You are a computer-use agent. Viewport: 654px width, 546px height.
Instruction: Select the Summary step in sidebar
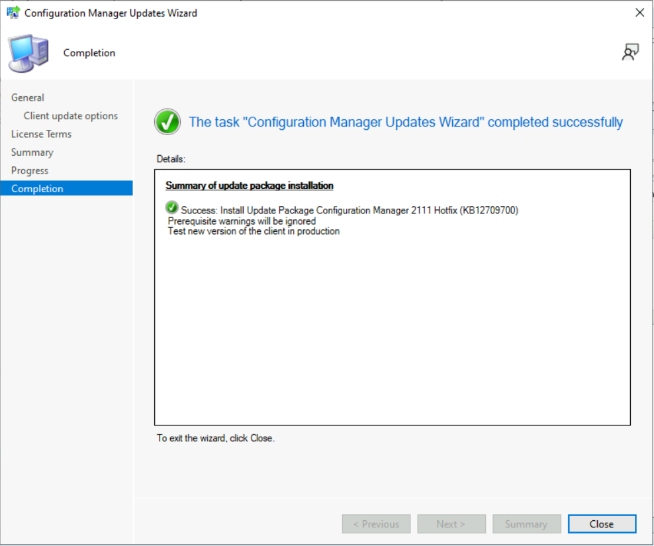pyautogui.click(x=32, y=152)
